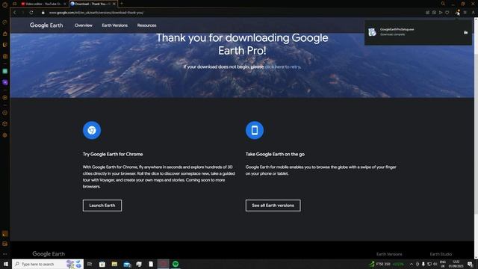This screenshot has width=478, height=269.
Task: Open the Mail app on the taskbar
Action: [x=127, y=264]
